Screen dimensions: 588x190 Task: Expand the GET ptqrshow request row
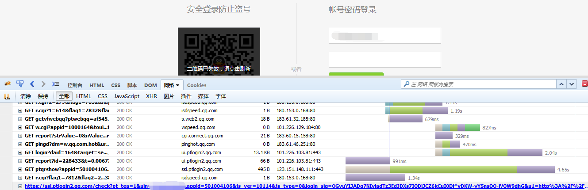(20, 169)
